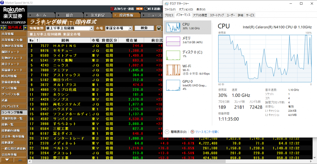Select Wi-Fi performance item in Task Manager
This screenshot has height=164, width=317.
(x=187, y=70)
